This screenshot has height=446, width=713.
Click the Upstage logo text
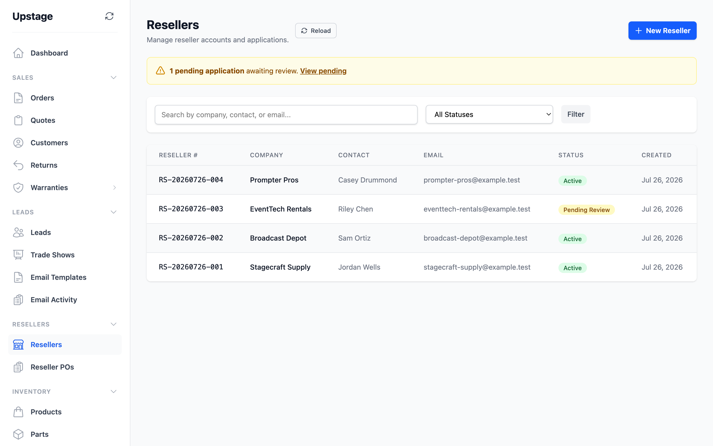33,16
